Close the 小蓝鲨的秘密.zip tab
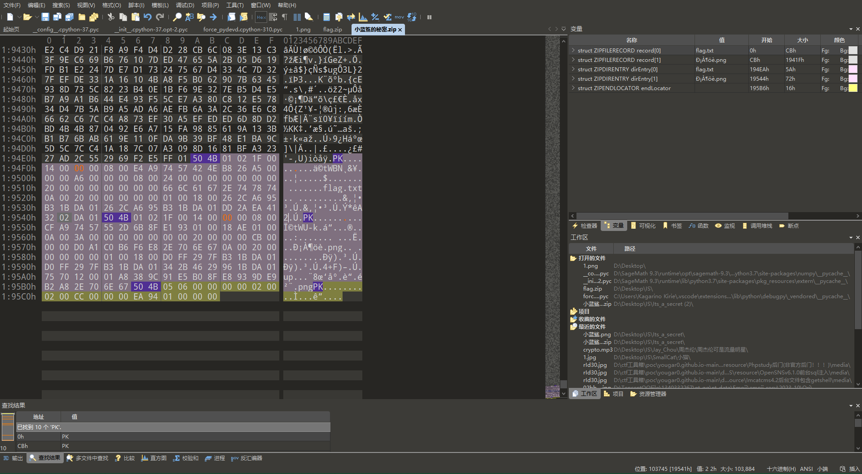The height and width of the screenshot is (474, 862). pos(400,30)
